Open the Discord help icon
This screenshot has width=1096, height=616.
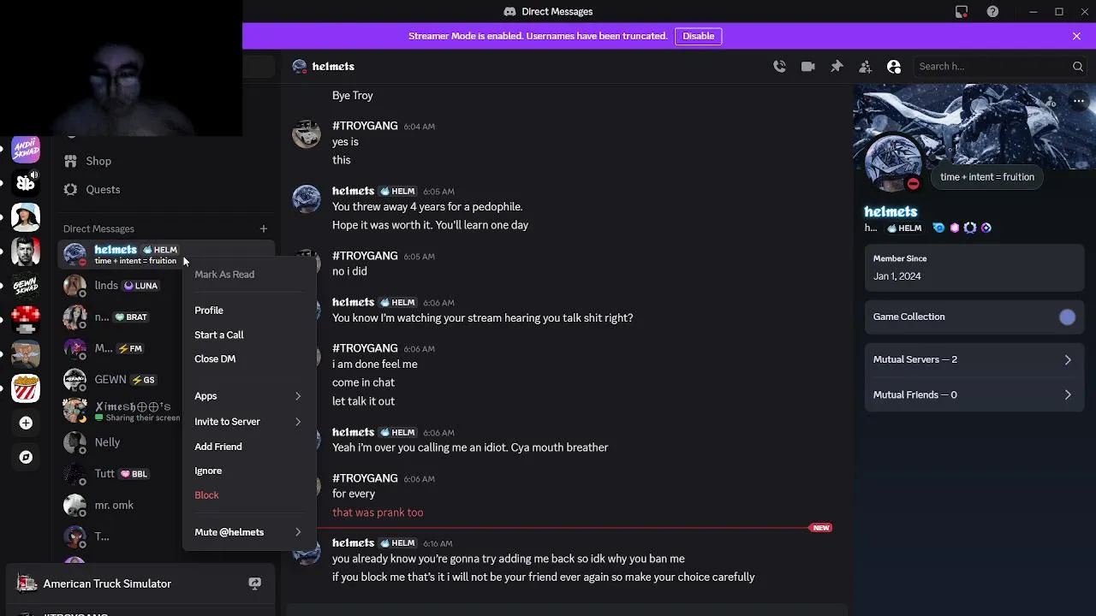[992, 12]
